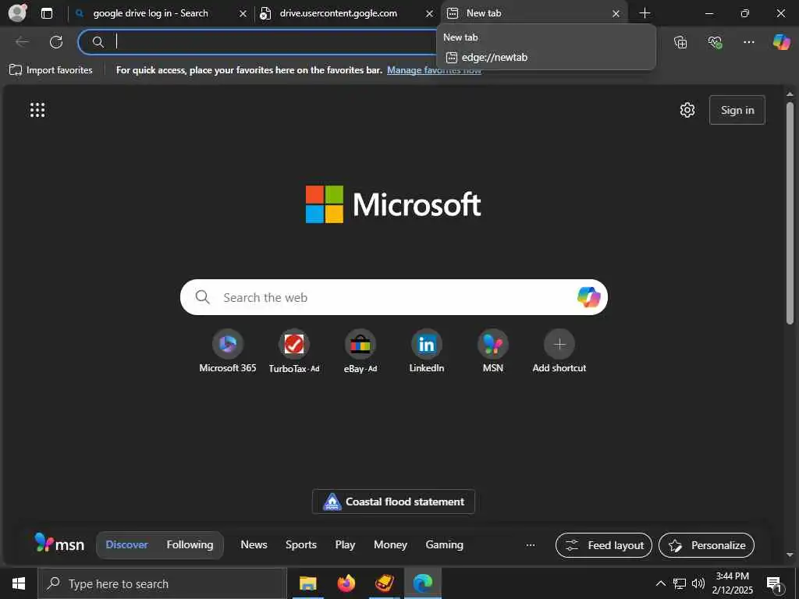Open the News feed category

[254, 544]
